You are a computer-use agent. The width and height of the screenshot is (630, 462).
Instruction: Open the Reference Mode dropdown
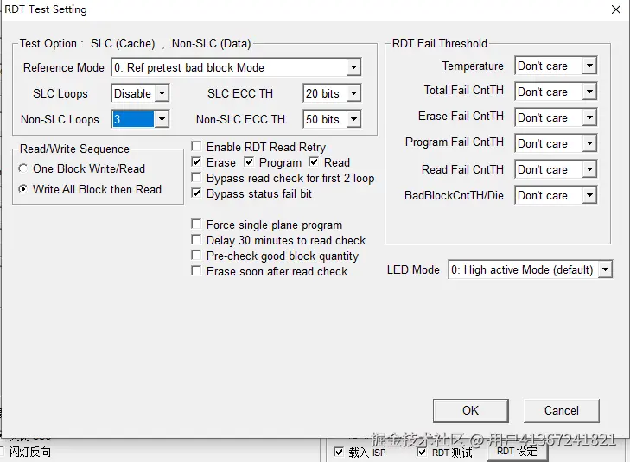[x=353, y=67]
